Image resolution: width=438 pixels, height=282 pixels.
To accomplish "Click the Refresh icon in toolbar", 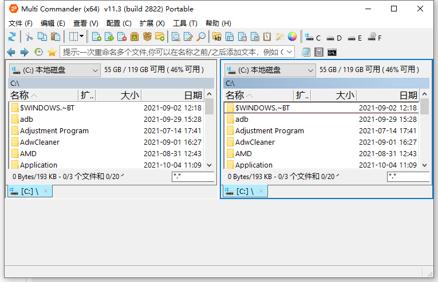I will pos(12,37).
